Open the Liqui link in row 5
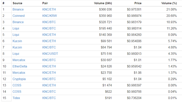Screen dimensions: 182x103 [x=16, y=35]
